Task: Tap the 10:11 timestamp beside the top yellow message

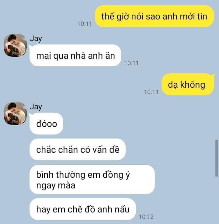Action: tap(85, 24)
